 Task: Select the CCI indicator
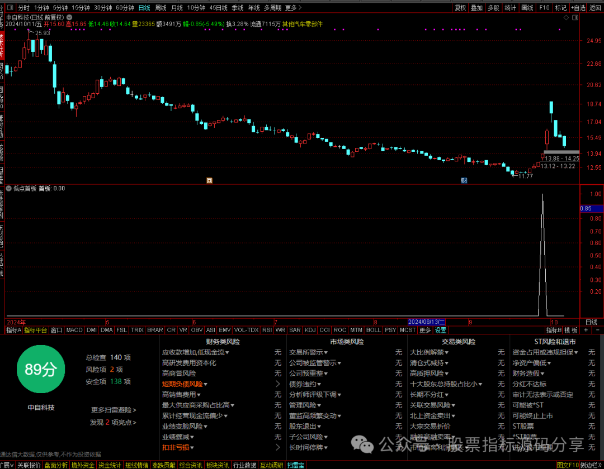324,330
